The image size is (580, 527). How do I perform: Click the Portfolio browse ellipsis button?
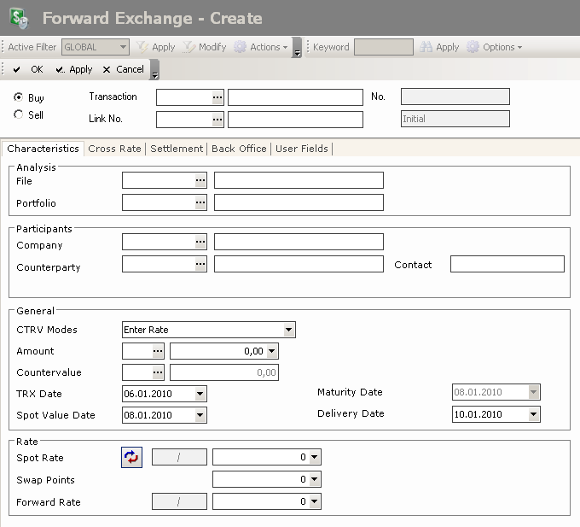200,202
